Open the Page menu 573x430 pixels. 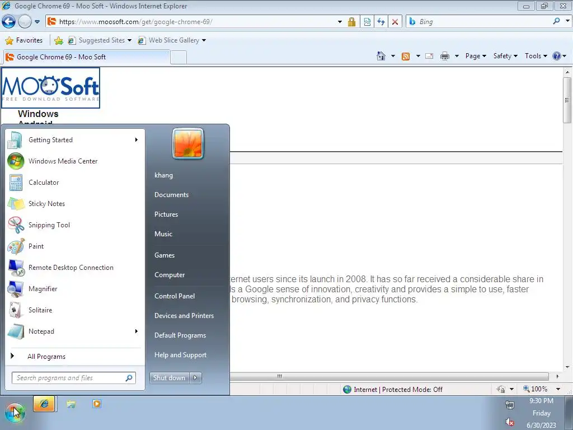click(476, 56)
